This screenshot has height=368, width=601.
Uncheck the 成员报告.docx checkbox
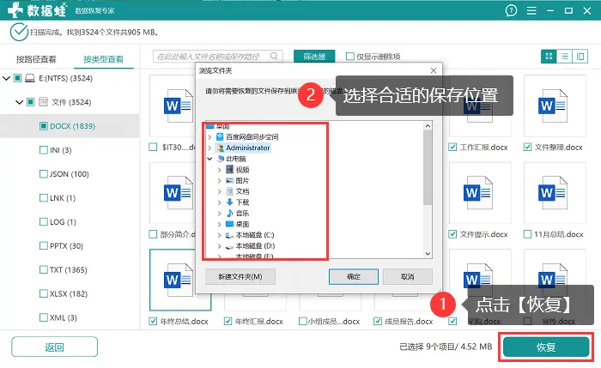pos(378,321)
